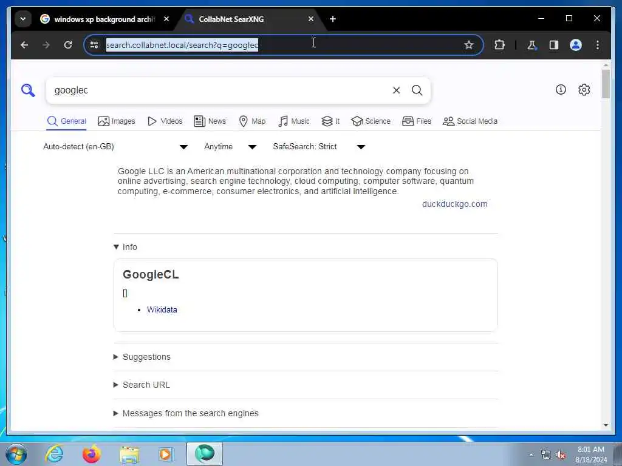This screenshot has width=622, height=466.
Task: Go forward with forward arrow
Action: [46, 45]
